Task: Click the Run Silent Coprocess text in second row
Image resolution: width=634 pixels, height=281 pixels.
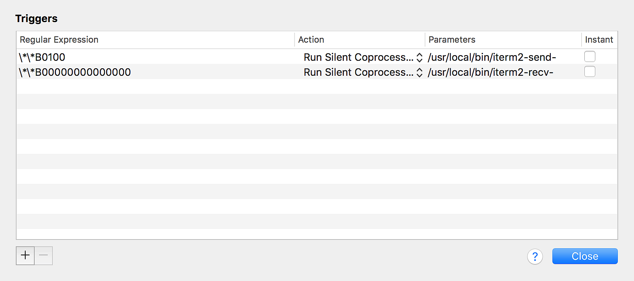Action: click(x=358, y=72)
